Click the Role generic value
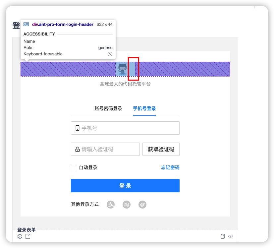This screenshot has width=274, height=248. 105,47
